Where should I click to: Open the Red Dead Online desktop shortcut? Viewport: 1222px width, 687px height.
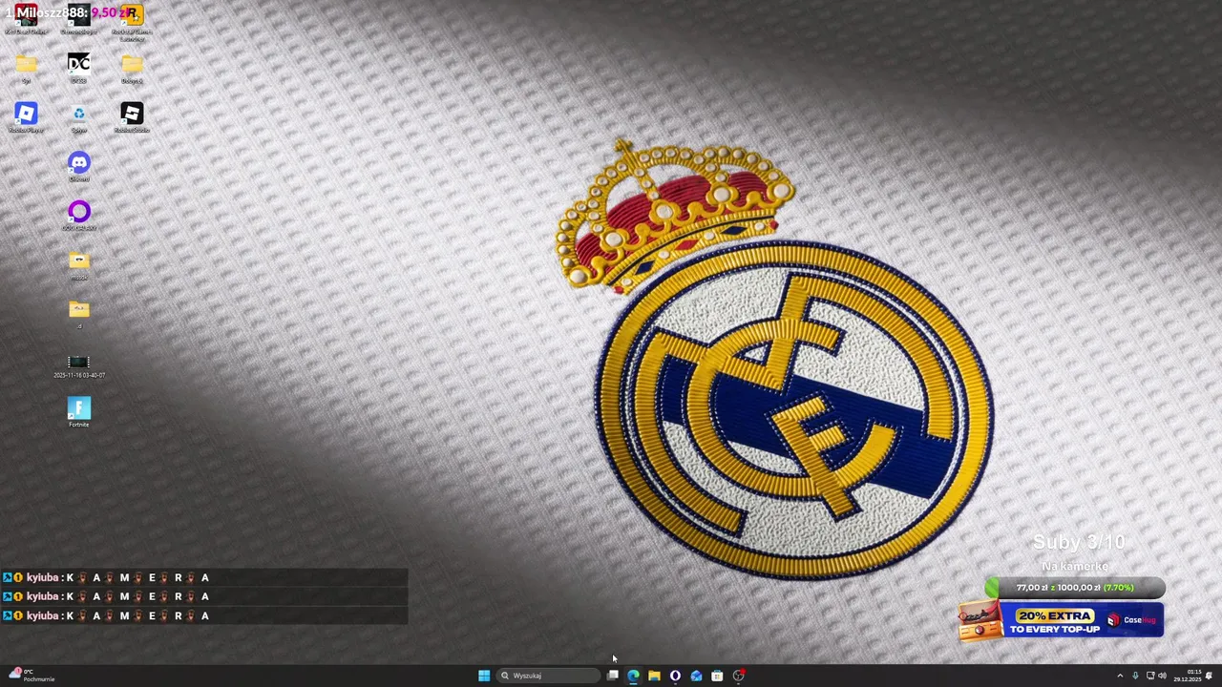tap(27, 19)
